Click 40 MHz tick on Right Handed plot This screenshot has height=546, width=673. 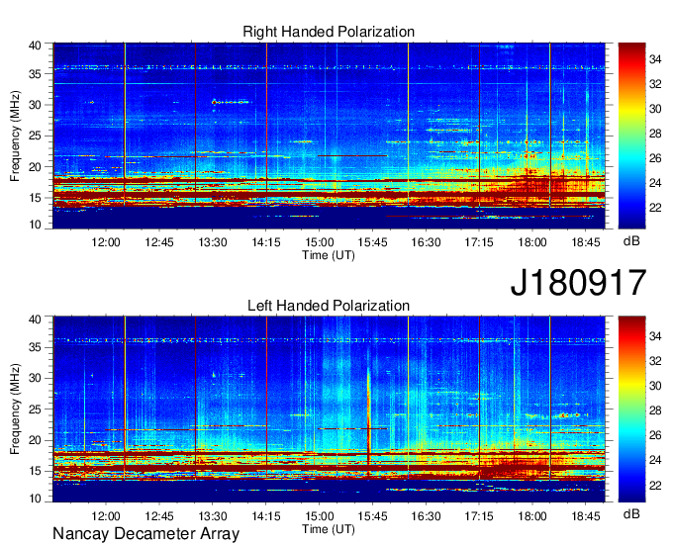36,45
